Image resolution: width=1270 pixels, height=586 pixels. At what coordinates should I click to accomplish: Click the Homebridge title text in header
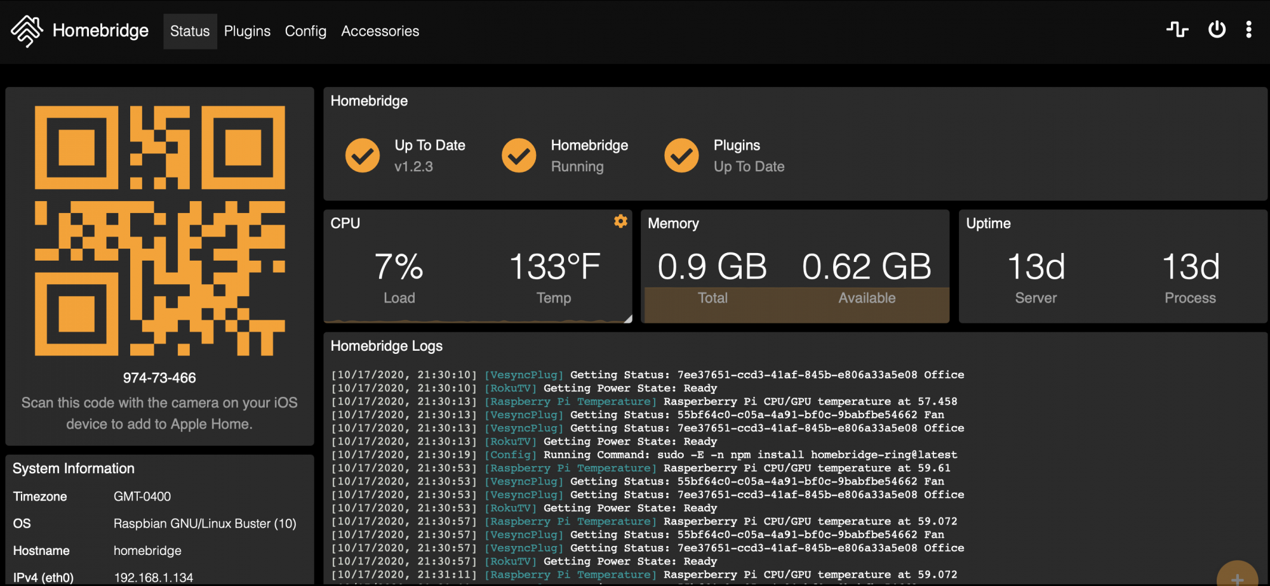point(100,30)
